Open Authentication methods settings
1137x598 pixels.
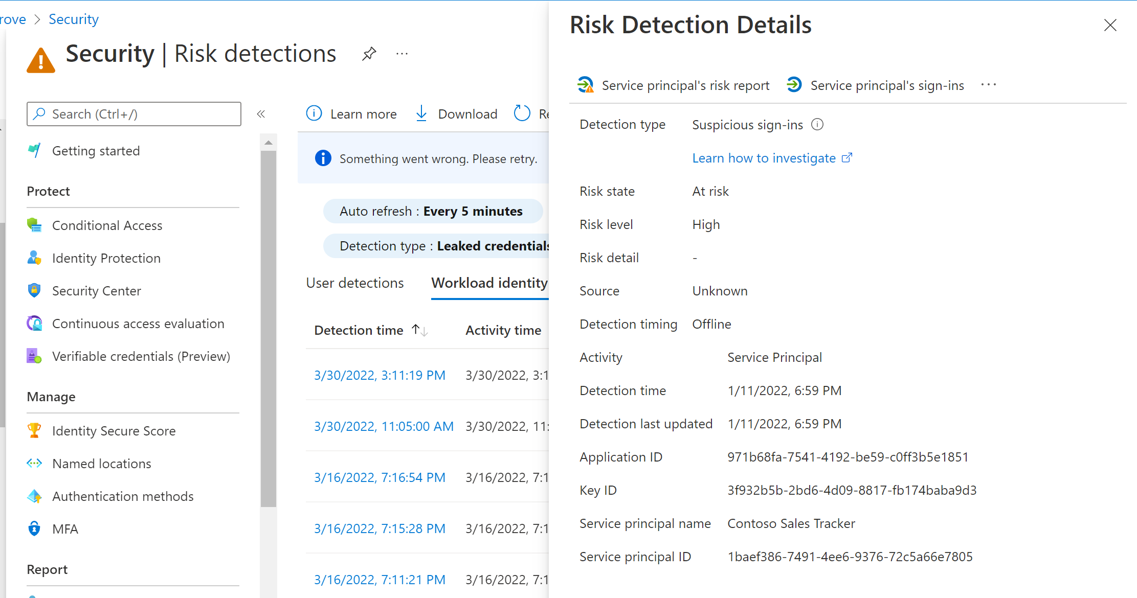tap(123, 496)
